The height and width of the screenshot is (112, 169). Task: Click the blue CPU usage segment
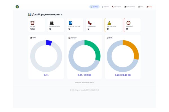(x=49, y=43)
